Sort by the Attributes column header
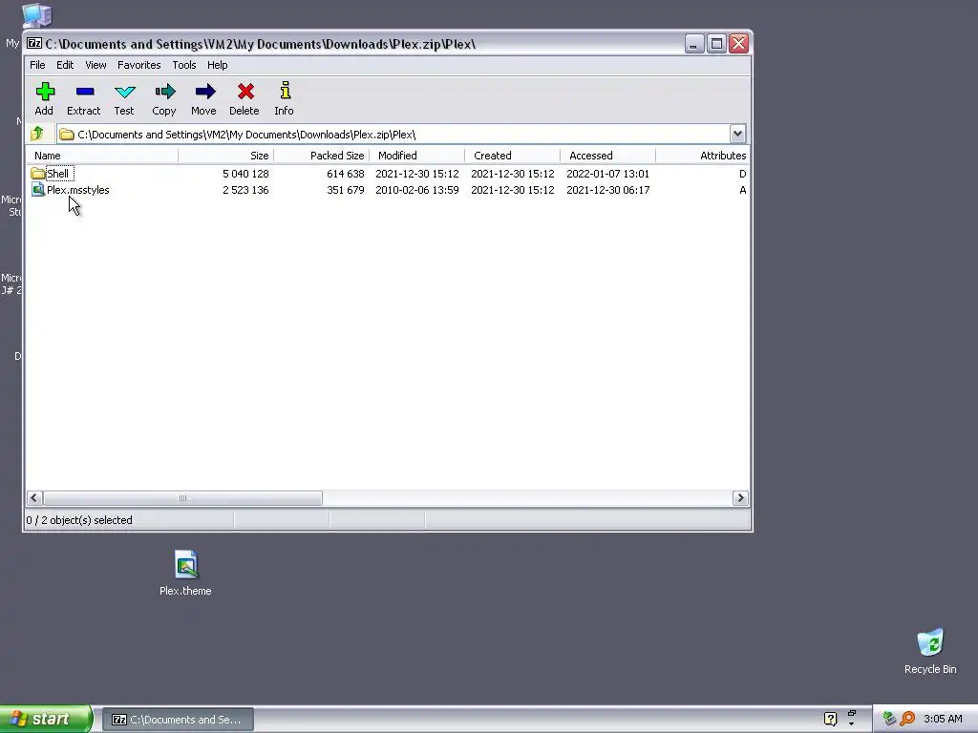 [x=702, y=156]
